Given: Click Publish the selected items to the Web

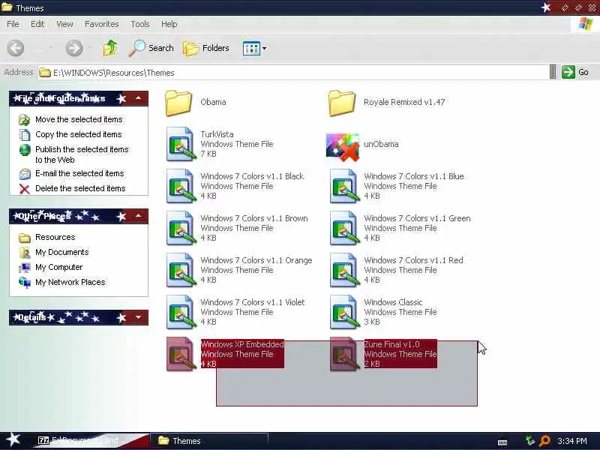Looking at the screenshot, I should pyautogui.click(x=82, y=154).
